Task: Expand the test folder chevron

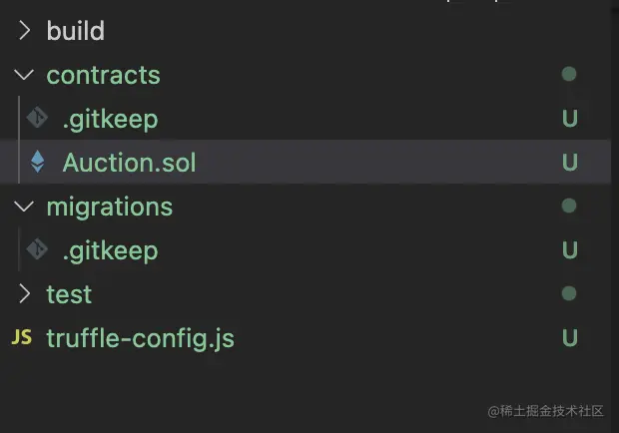Action: tap(25, 294)
